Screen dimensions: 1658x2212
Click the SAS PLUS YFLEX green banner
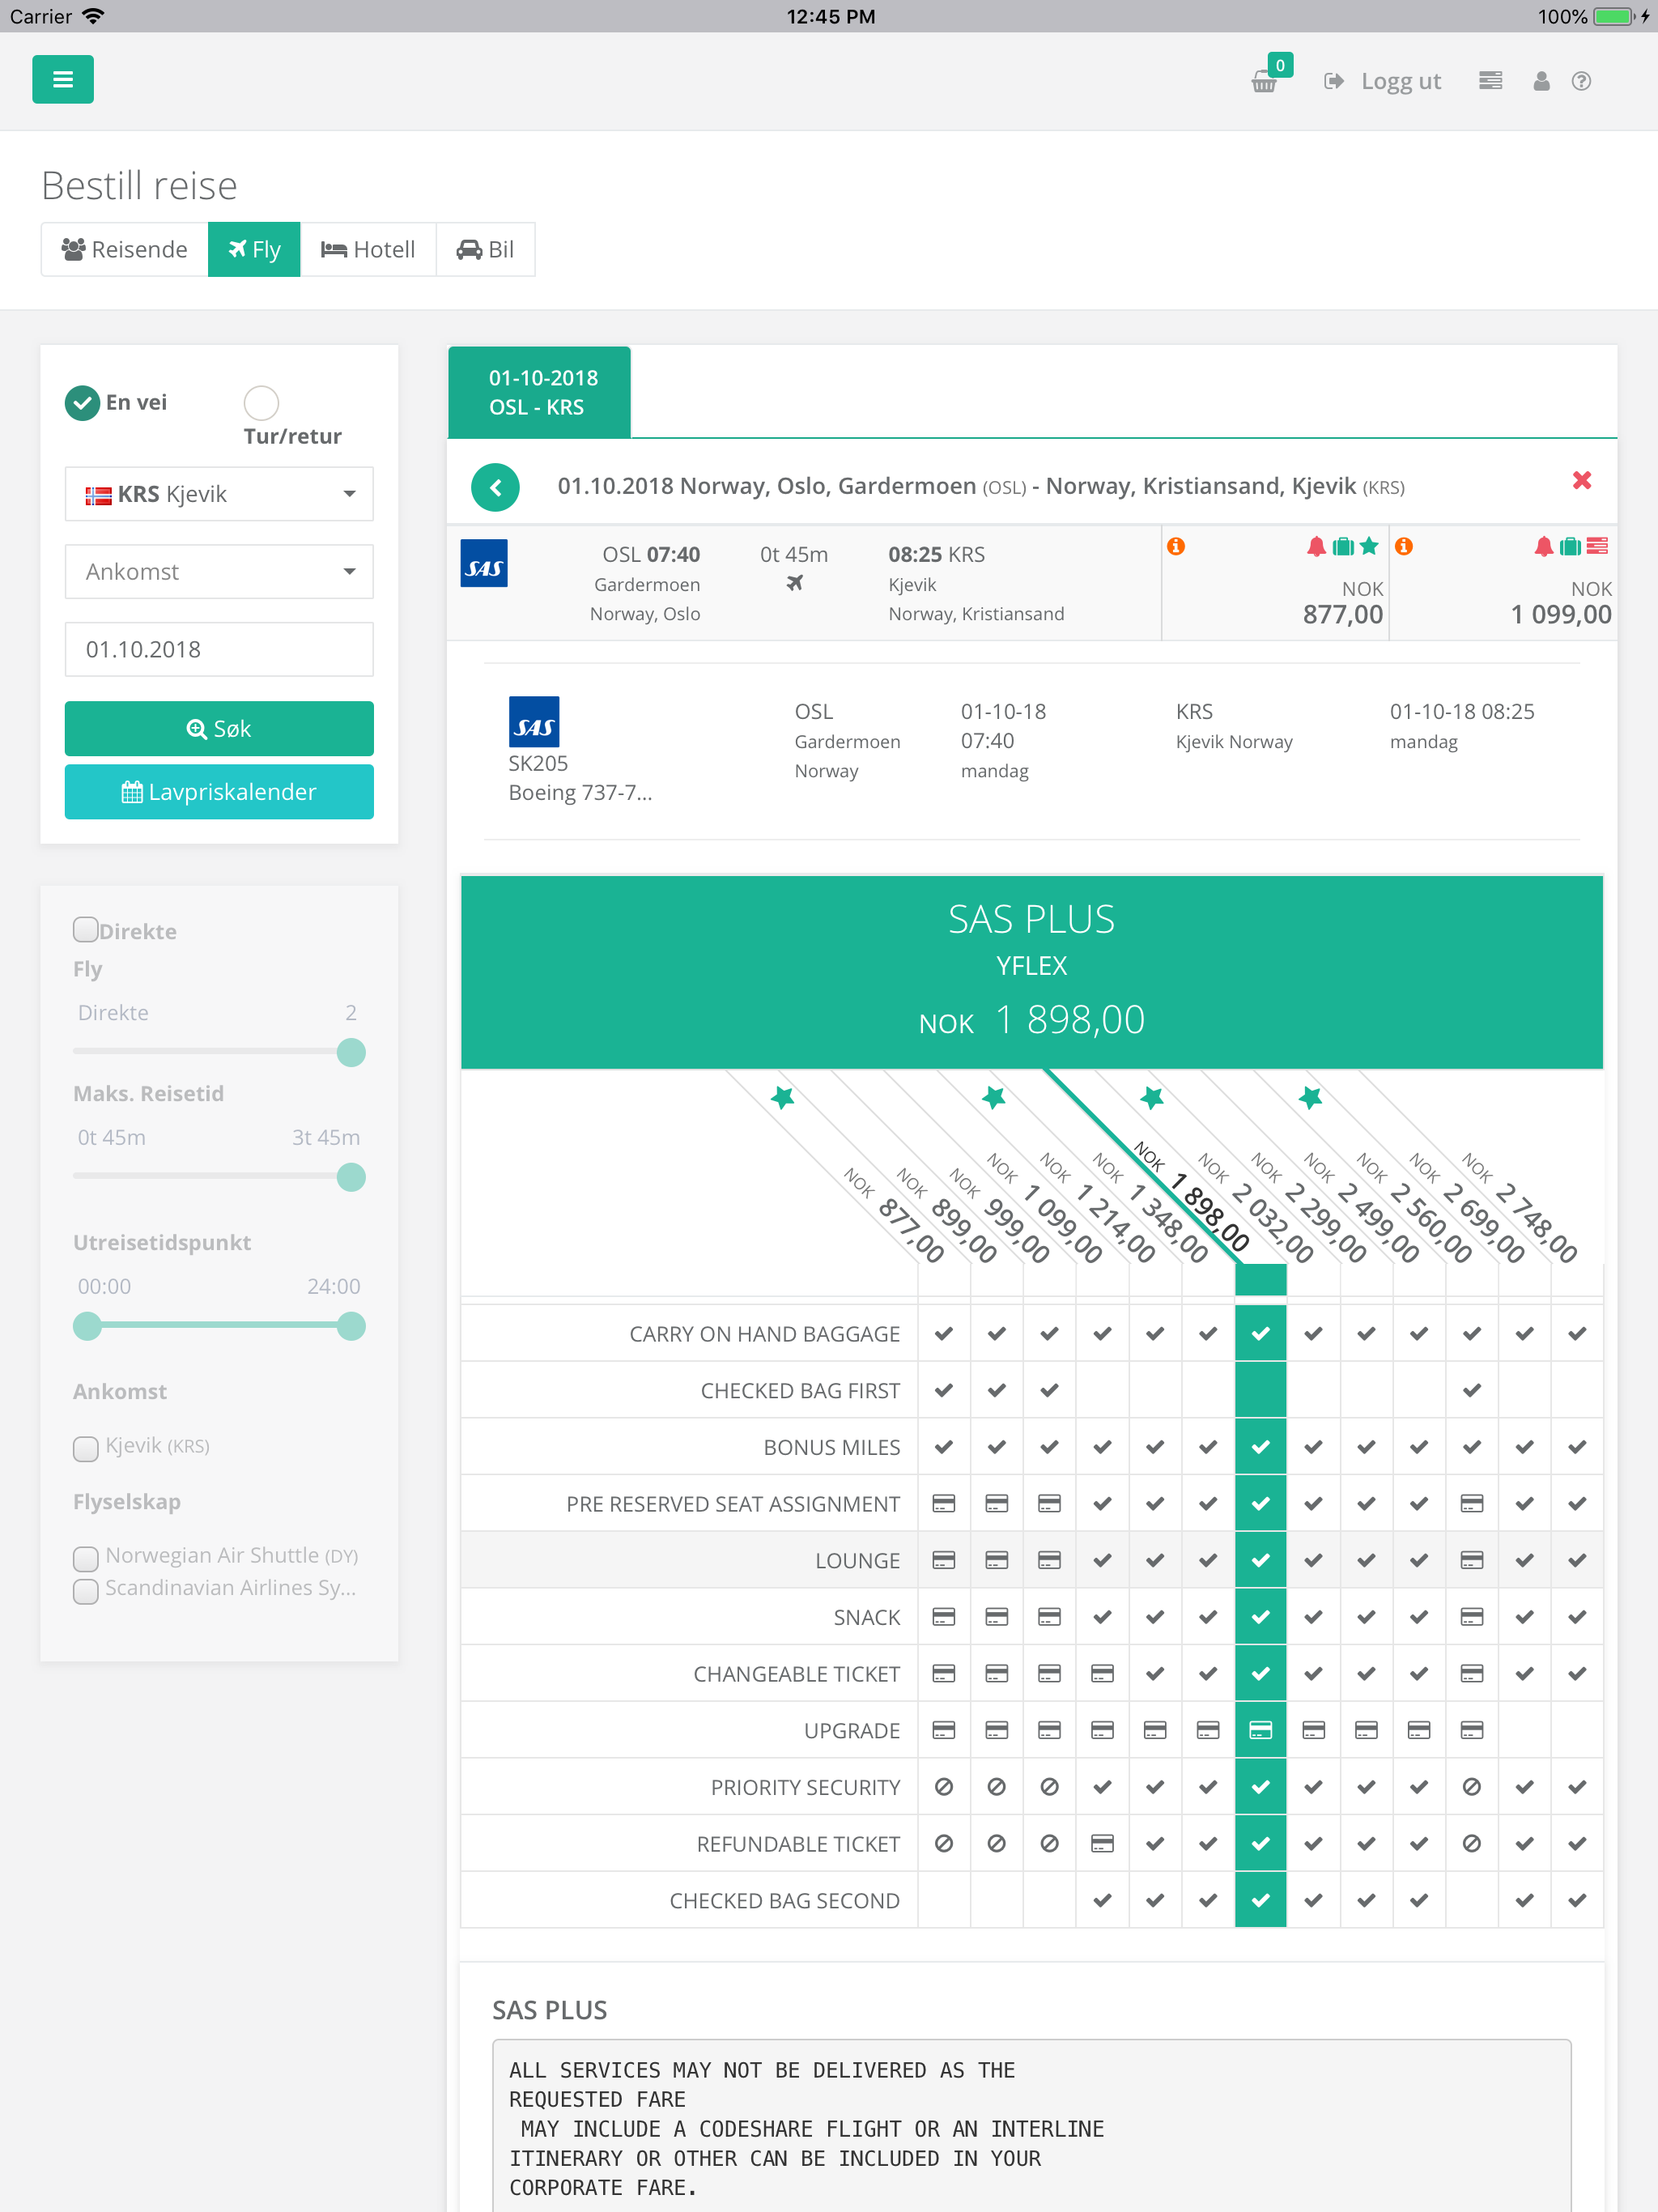[x=1031, y=972]
